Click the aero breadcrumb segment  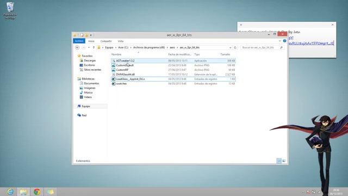pyautogui.click(x=172, y=47)
